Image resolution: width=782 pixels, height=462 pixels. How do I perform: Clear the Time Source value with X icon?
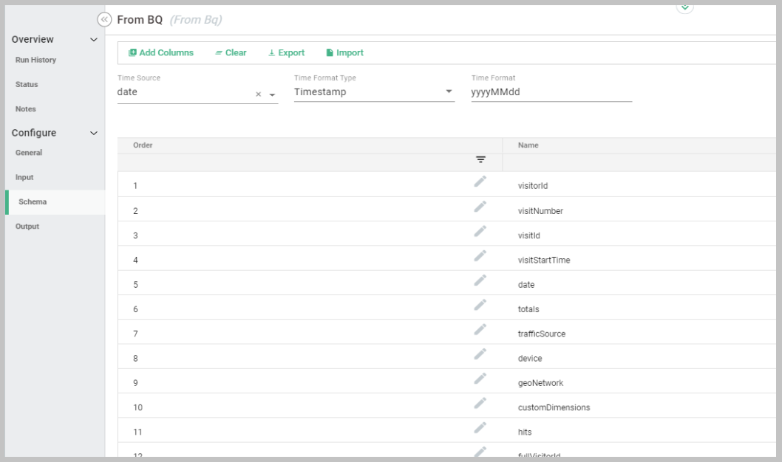[x=259, y=94]
